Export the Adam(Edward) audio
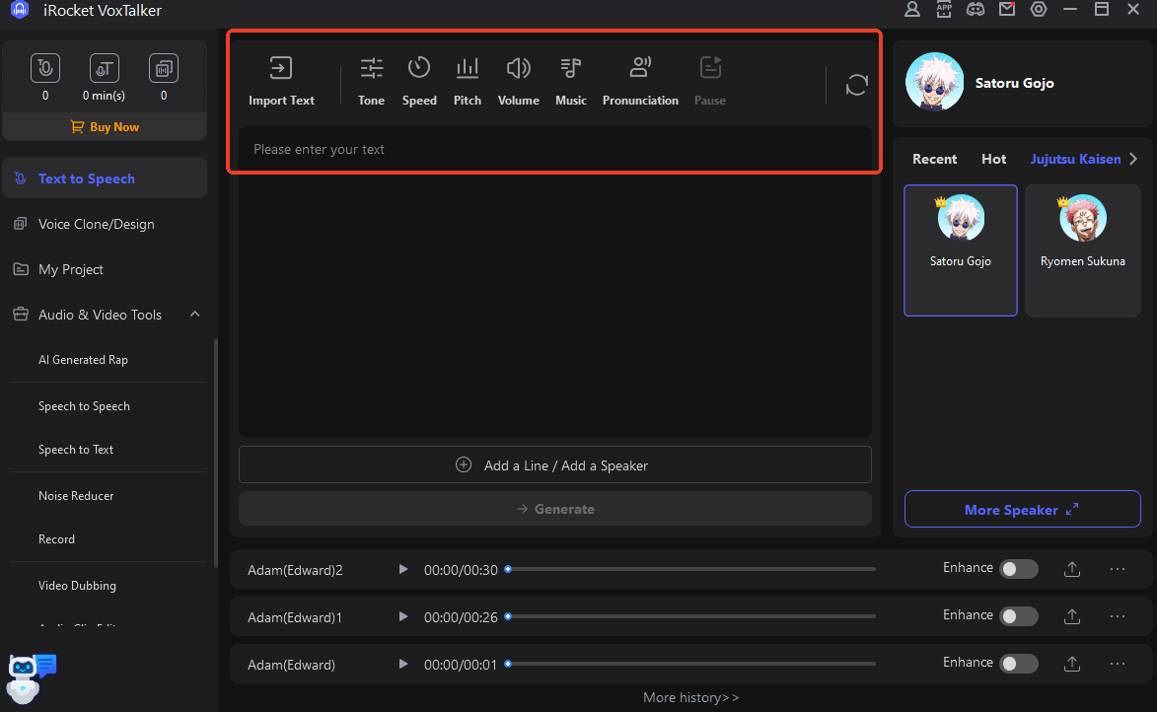Screen dimensions: 1157x712 (x=1072, y=664)
